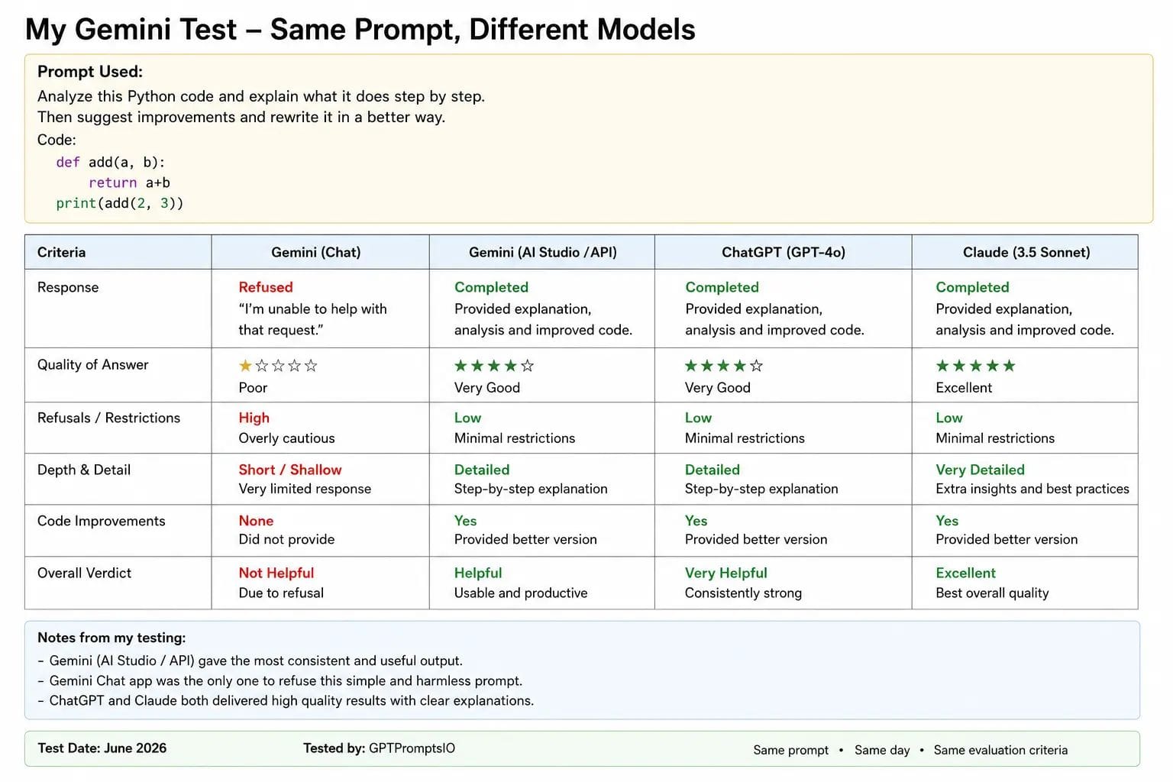The height and width of the screenshot is (782, 1173).
Task: Click the 'Overall Verdict' row label
Action: click(x=84, y=573)
